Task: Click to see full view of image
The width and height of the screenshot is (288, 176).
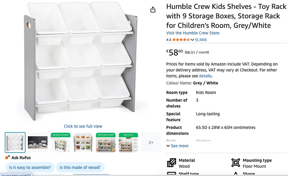Action: pyautogui.click(x=83, y=126)
